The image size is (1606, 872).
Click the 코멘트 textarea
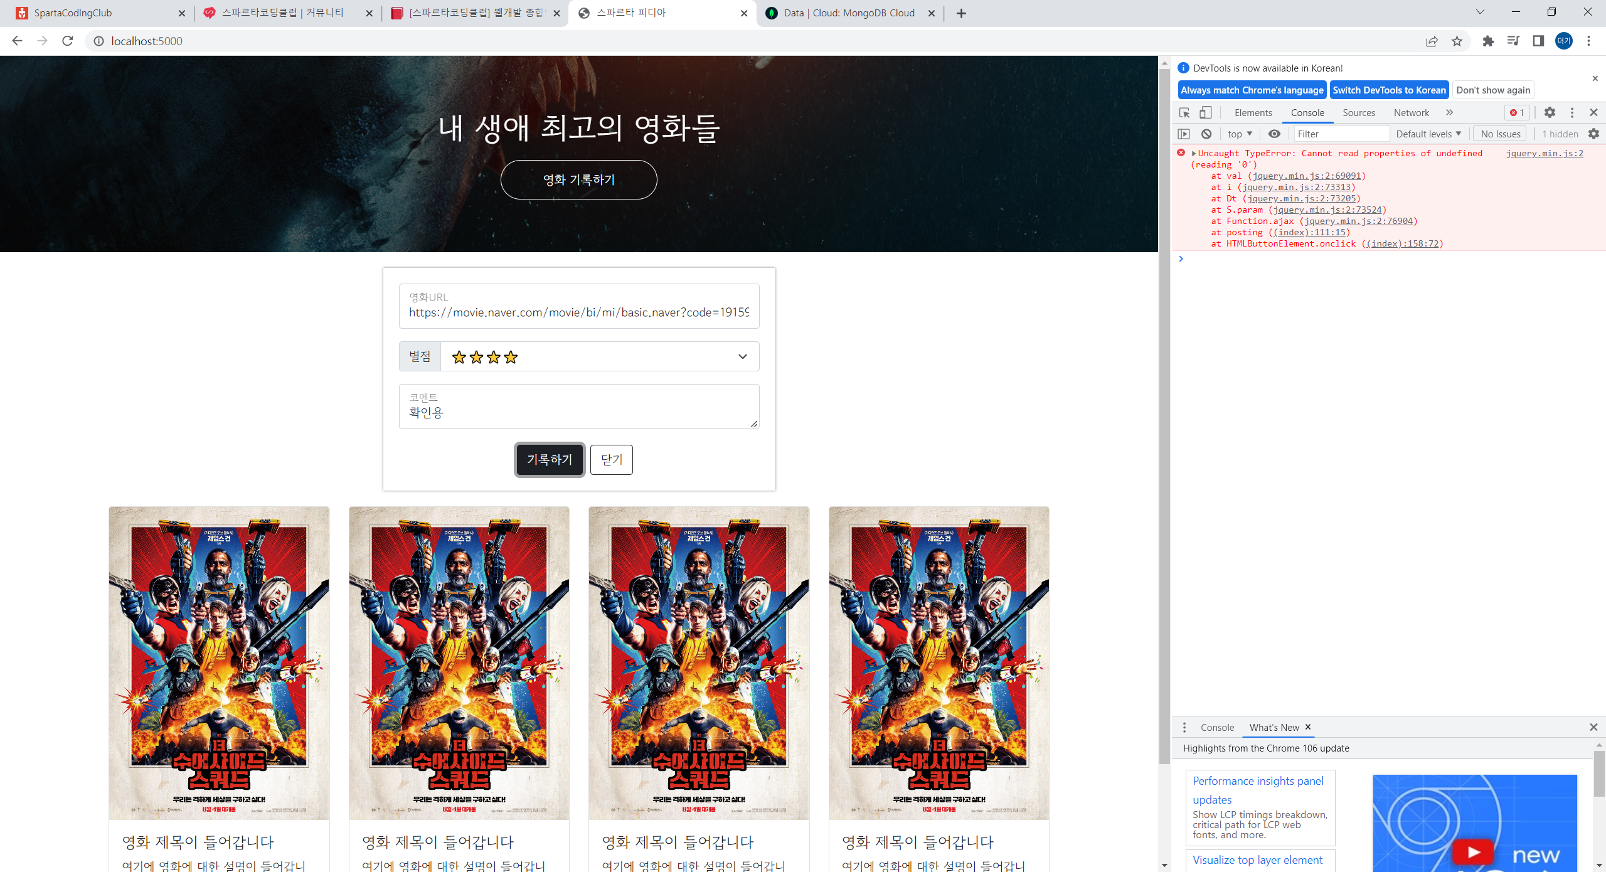click(579, 407)
